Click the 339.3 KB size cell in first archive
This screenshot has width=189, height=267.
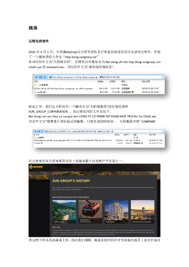tap(103, 89)
